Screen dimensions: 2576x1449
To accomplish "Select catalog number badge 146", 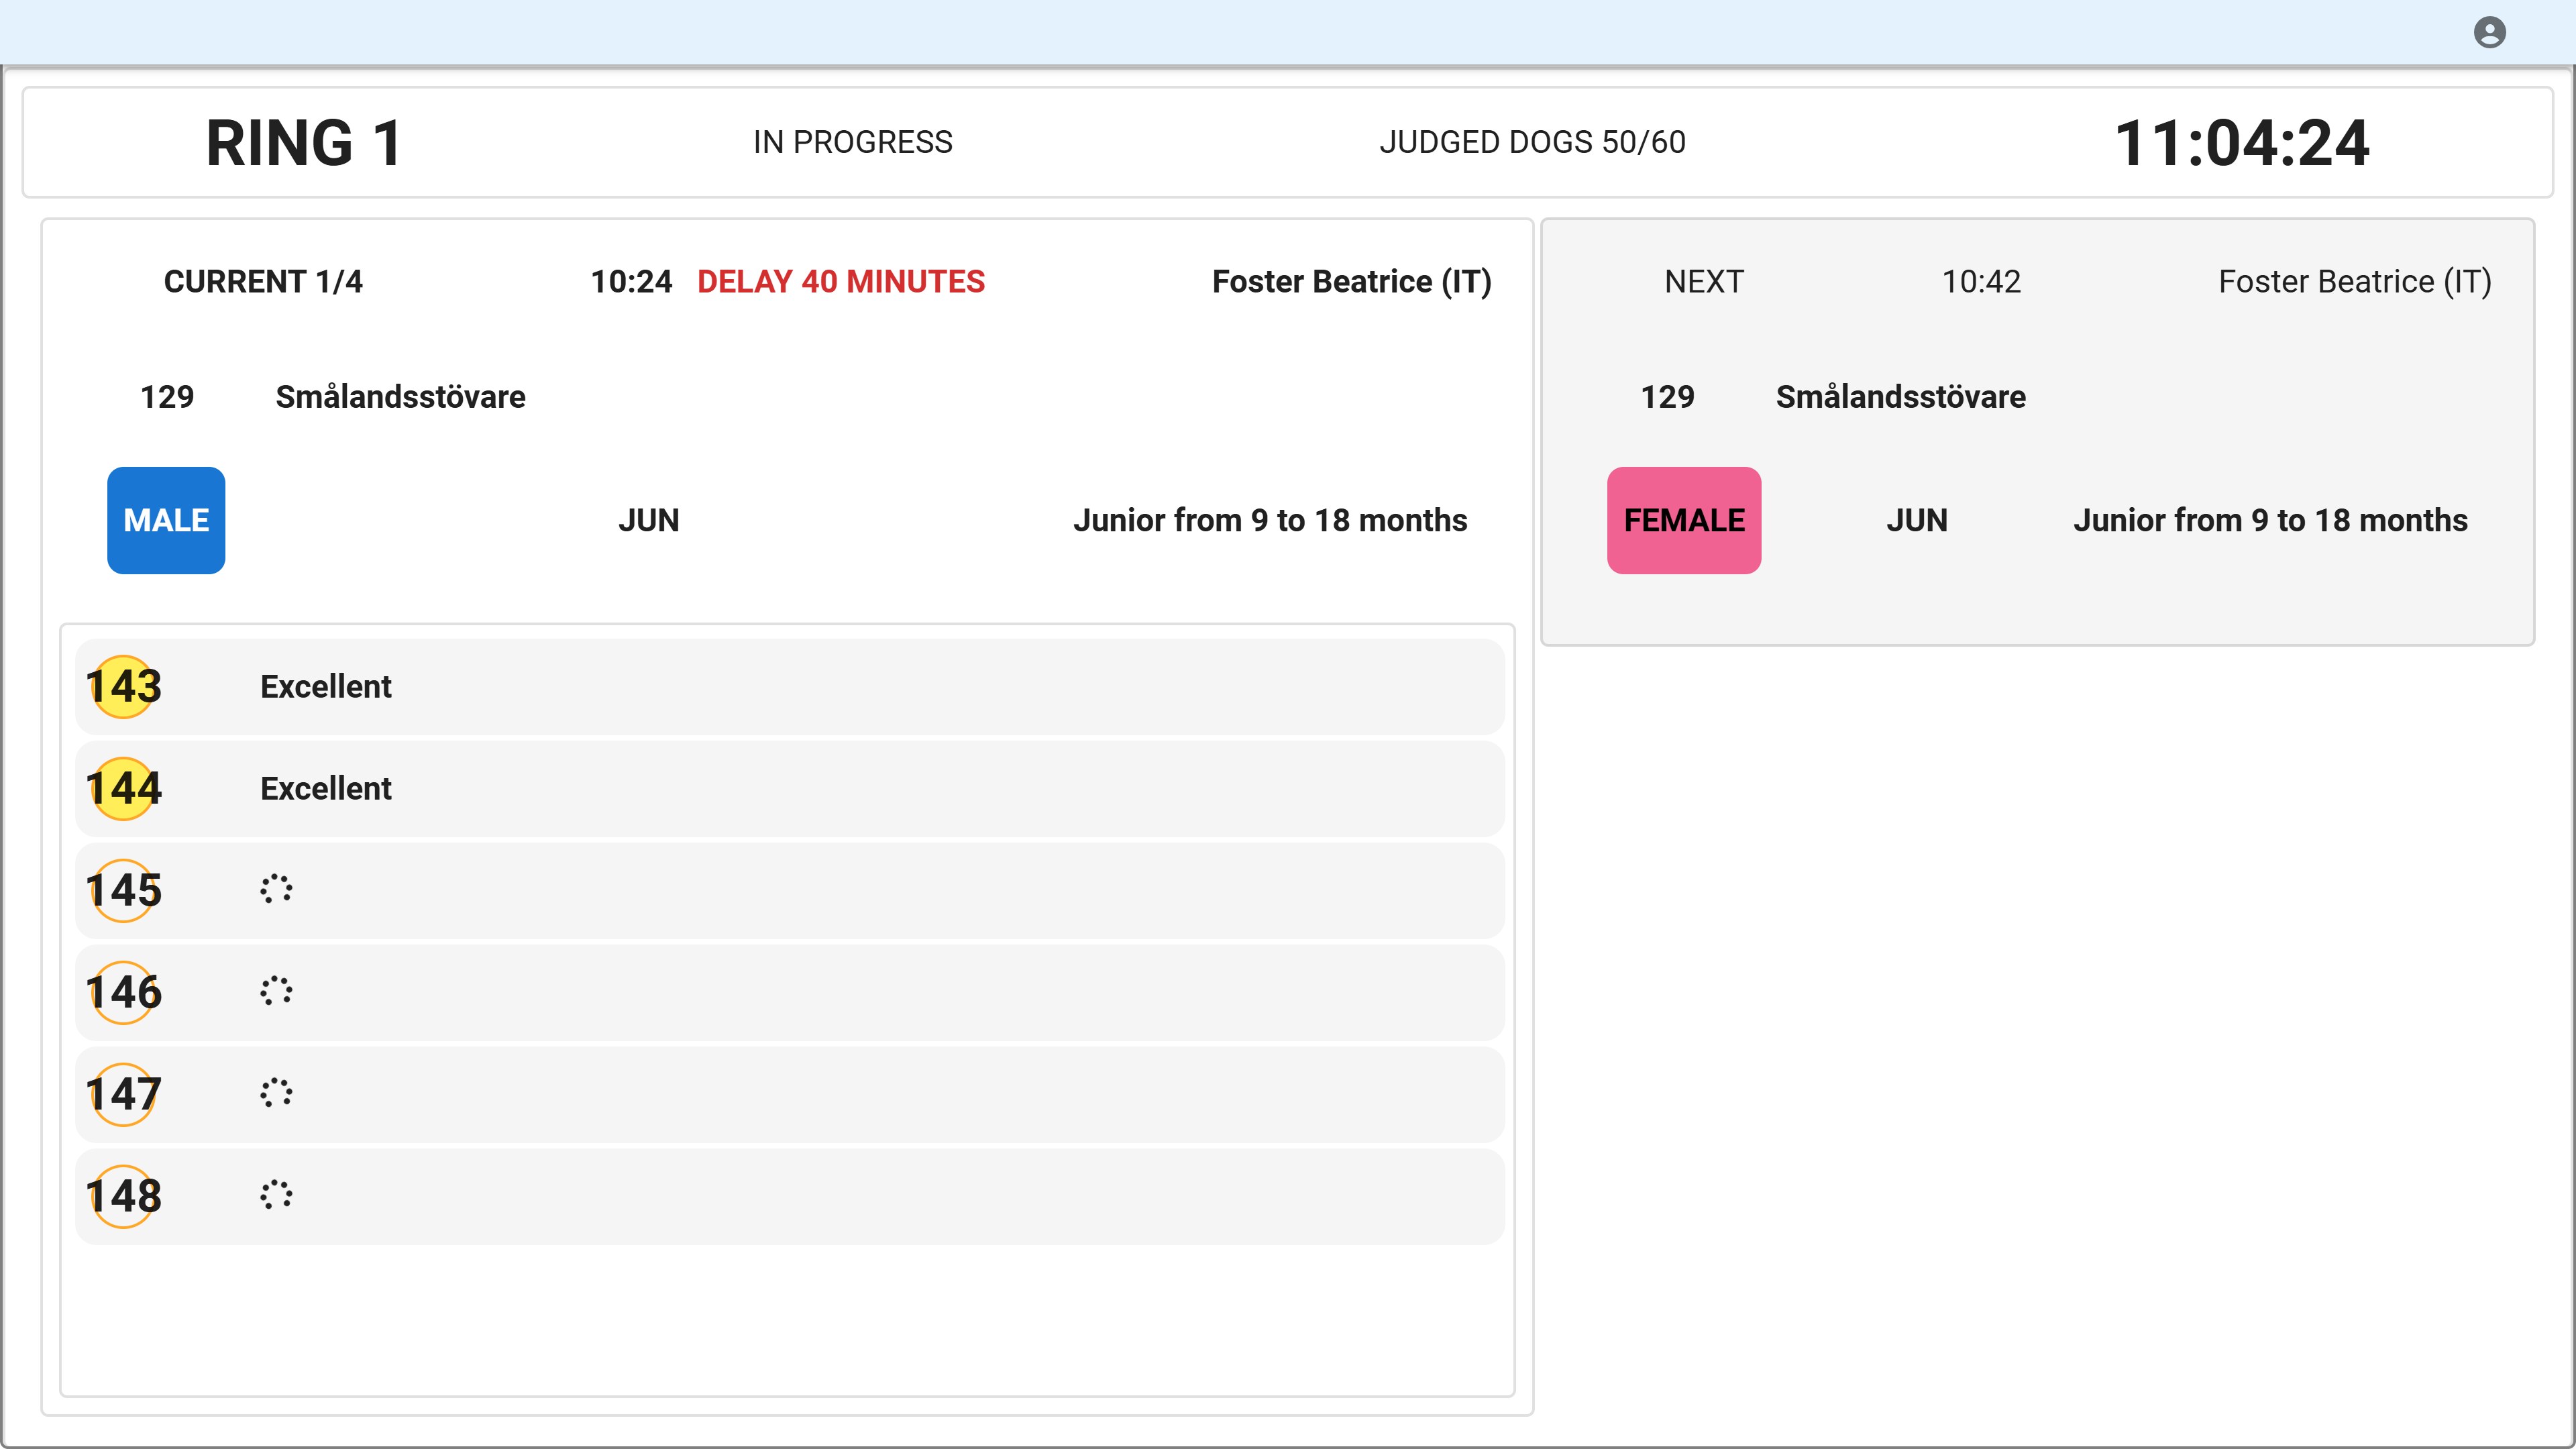I will [124, 993].
